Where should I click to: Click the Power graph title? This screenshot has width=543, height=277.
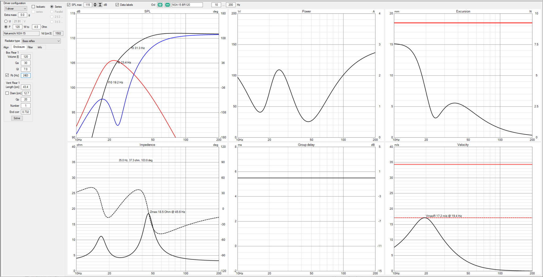point(306,11)
